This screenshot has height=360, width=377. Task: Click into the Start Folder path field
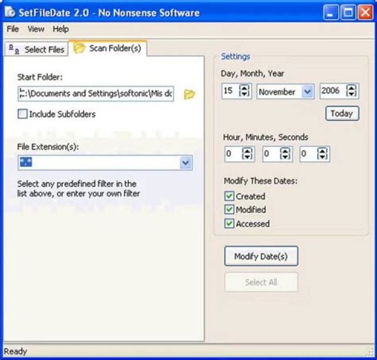(x=96, y=94)
